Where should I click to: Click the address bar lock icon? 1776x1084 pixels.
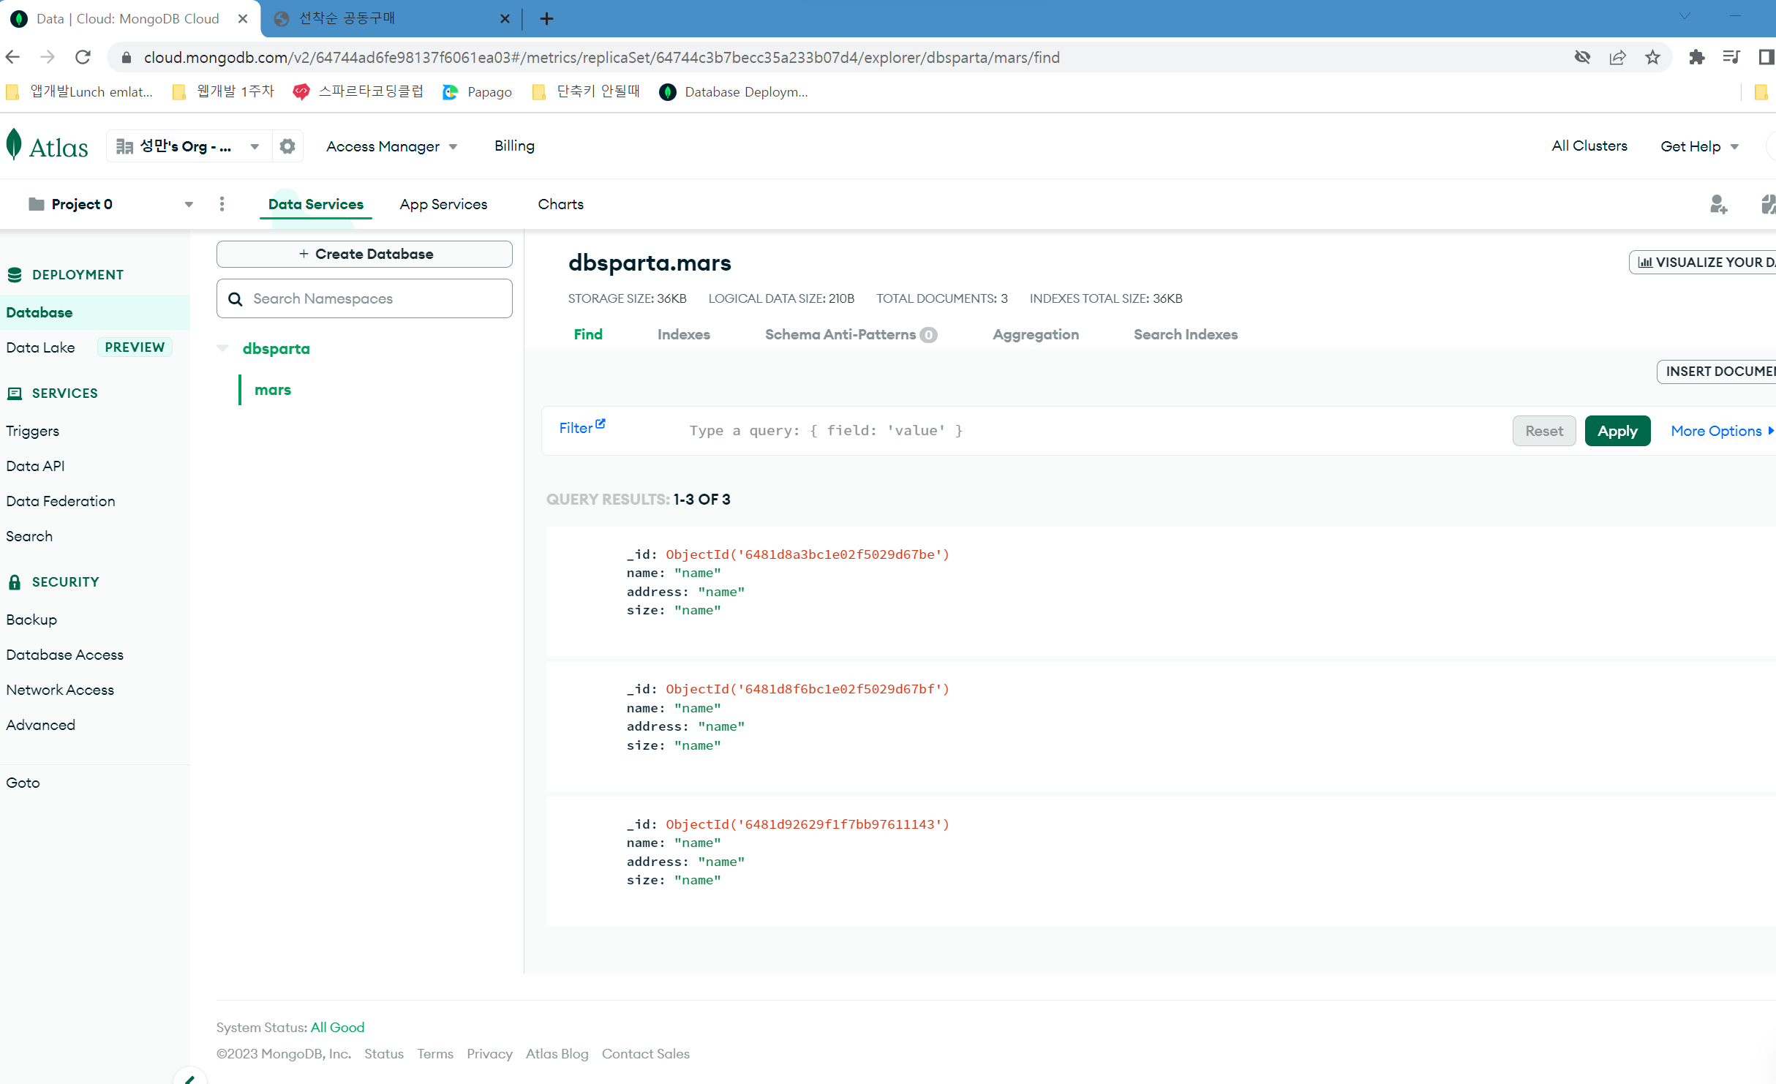pyautogui.click(x=127, y=57)
